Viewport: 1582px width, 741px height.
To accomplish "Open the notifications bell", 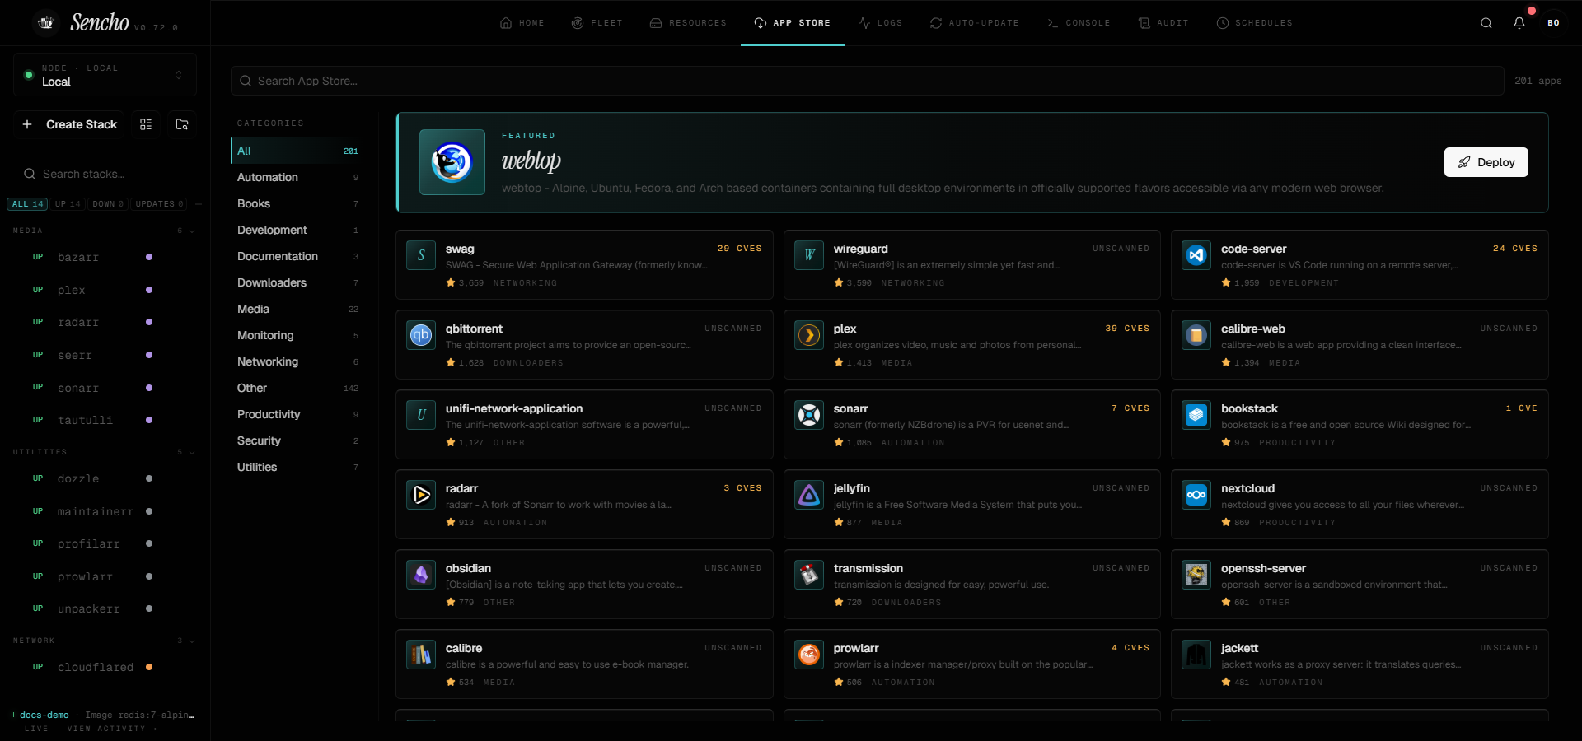I will click(x=1519, y=23).
